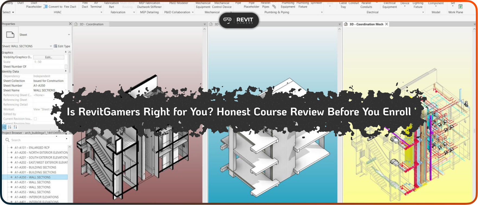Close the Properties palette
Image resolution: width=478 pixels, height=205 pixels.
click(70, 24)
